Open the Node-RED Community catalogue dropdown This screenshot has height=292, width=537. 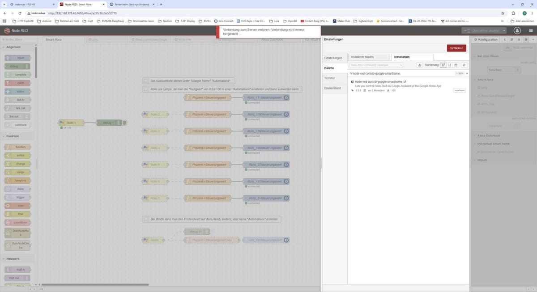(376, 65)
